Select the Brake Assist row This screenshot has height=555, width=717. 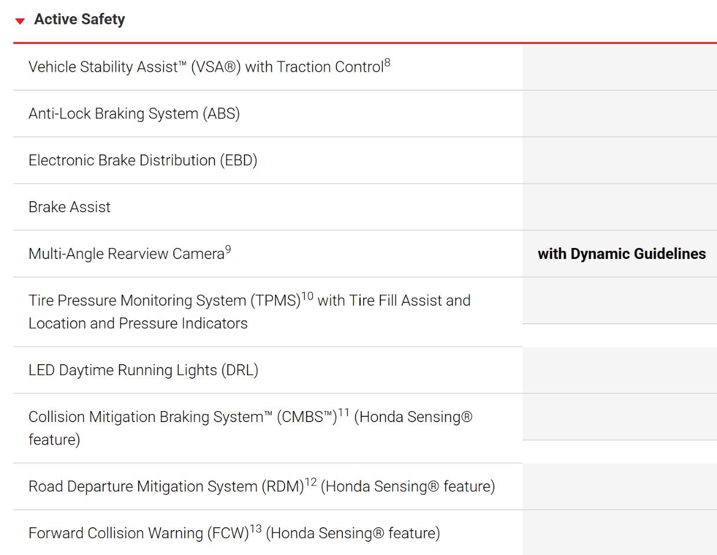point(365,207)
